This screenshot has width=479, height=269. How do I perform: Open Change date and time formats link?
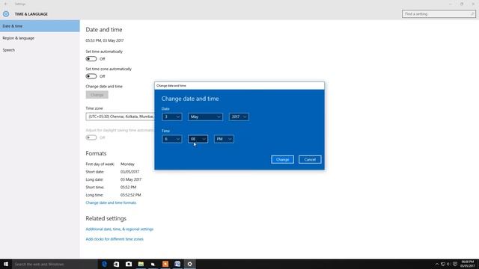[x=111, y=202]
